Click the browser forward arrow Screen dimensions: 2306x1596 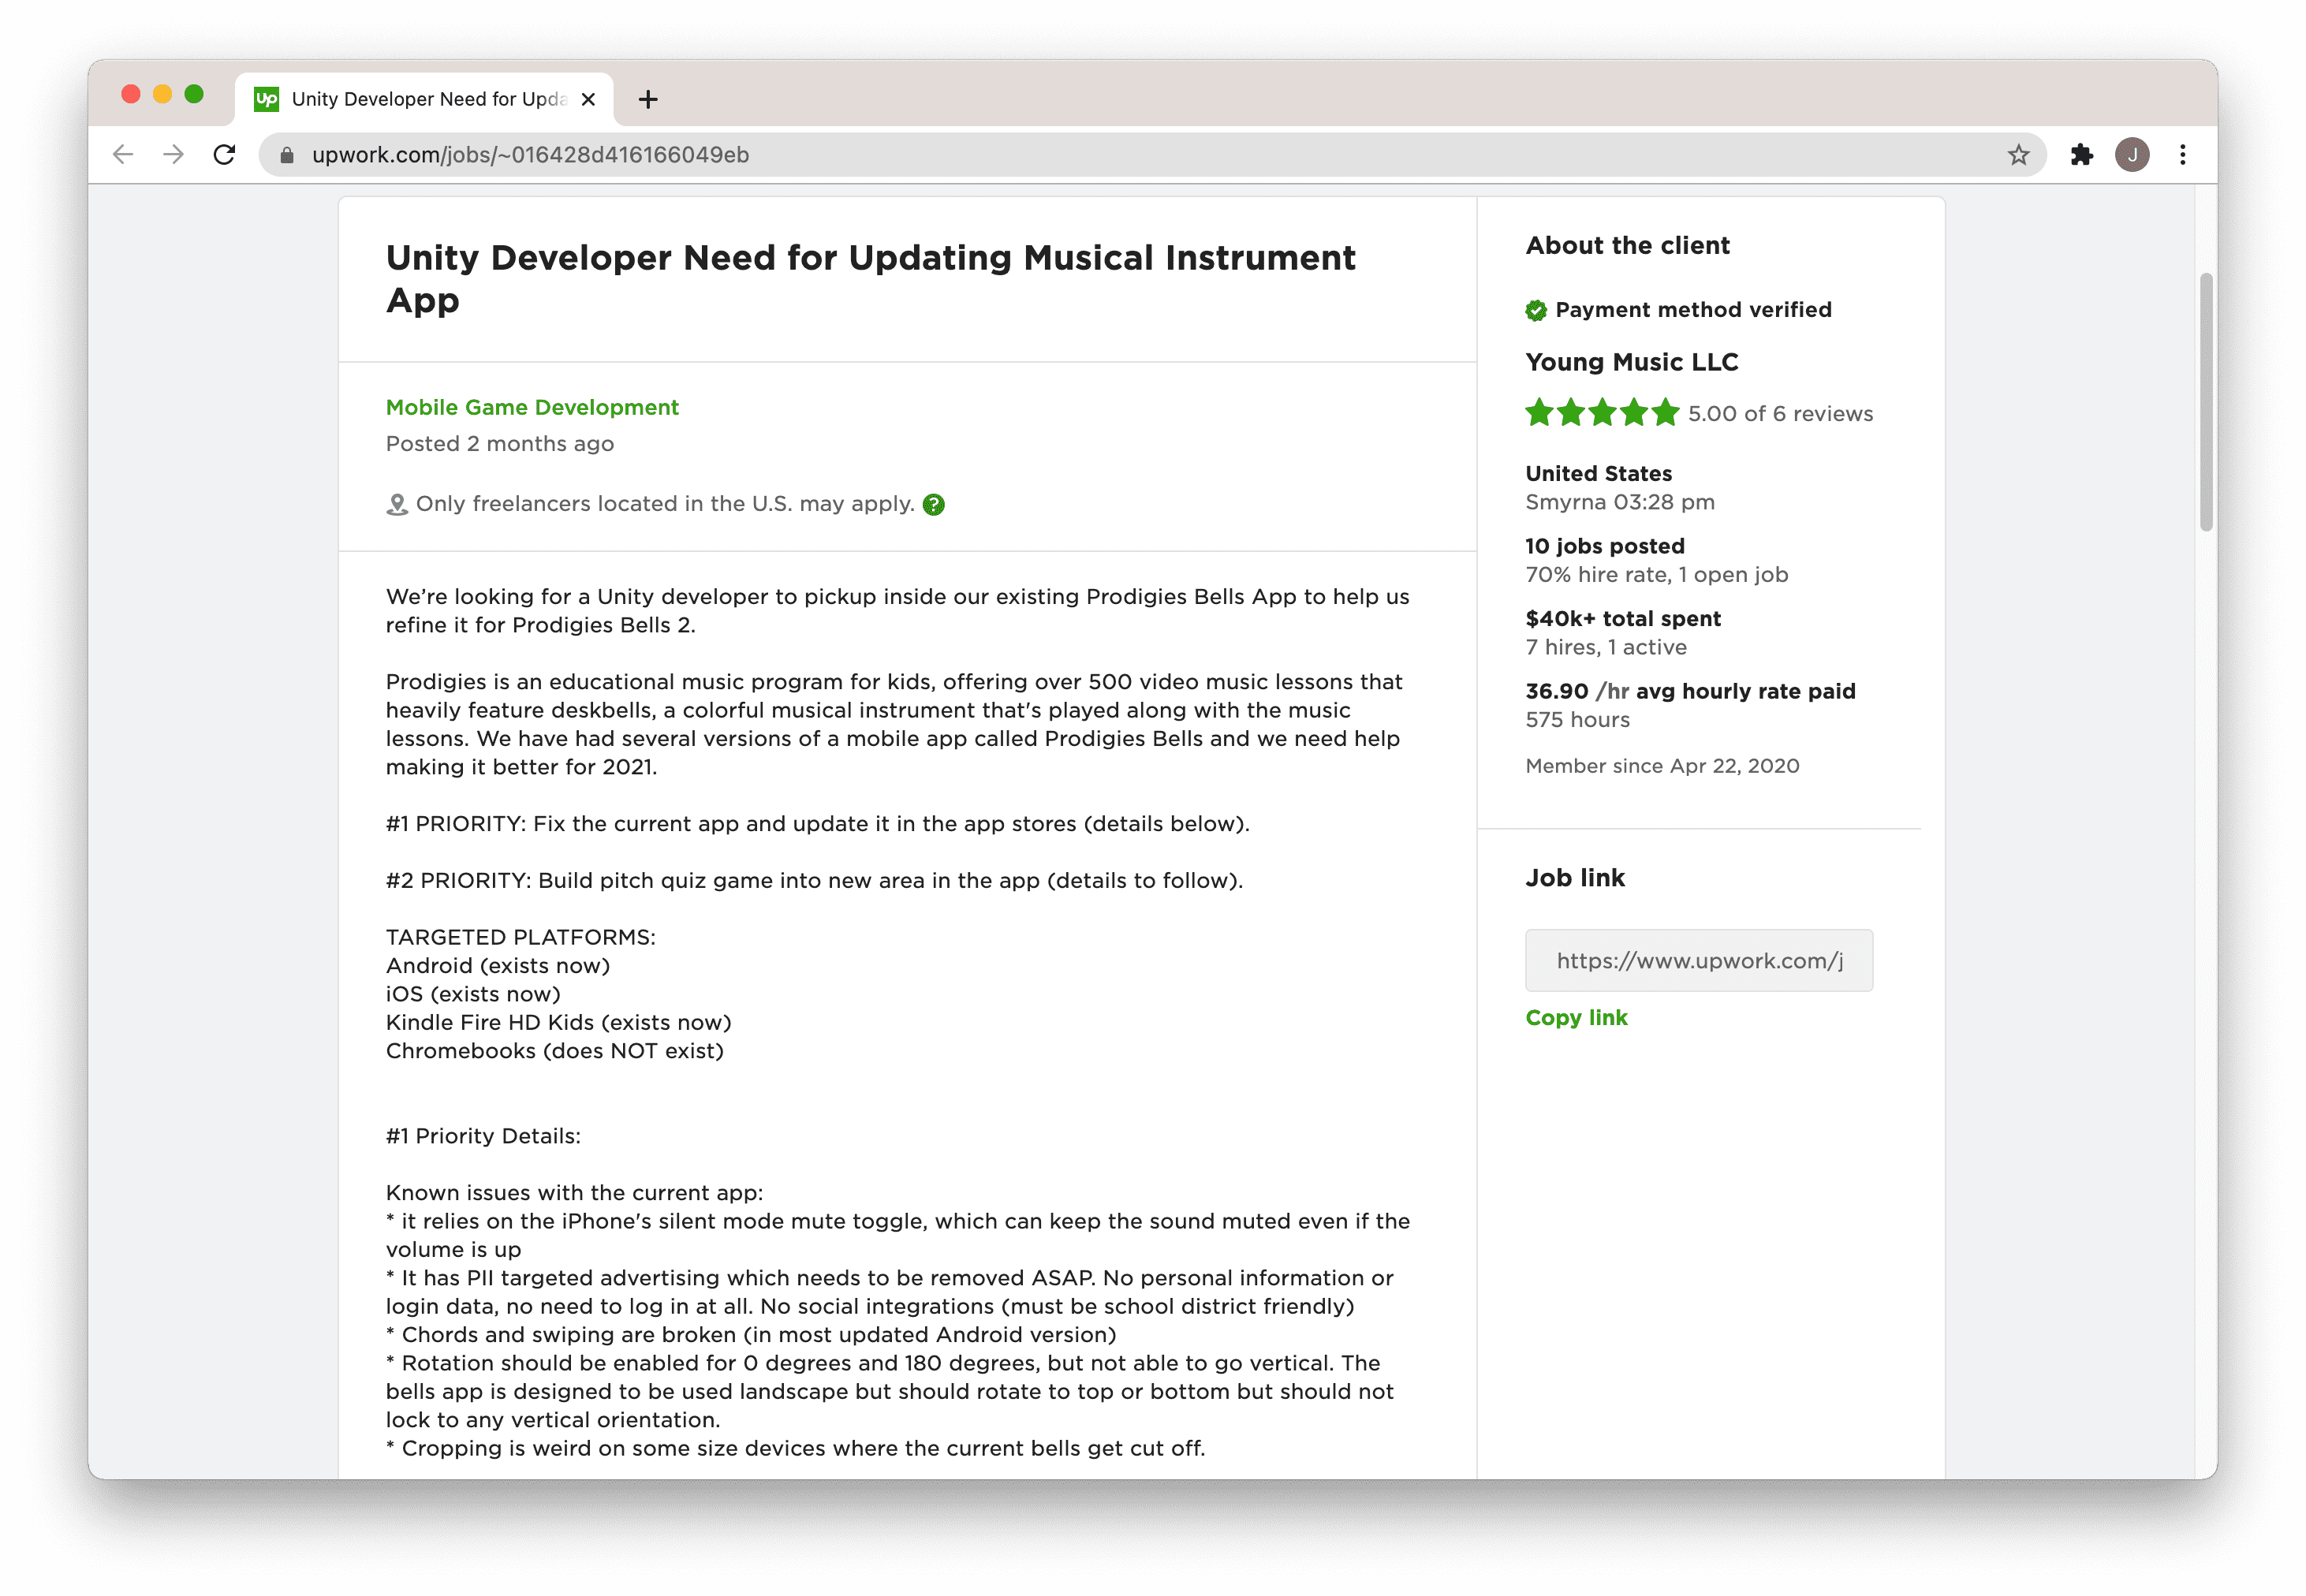(x=174, y=155)
